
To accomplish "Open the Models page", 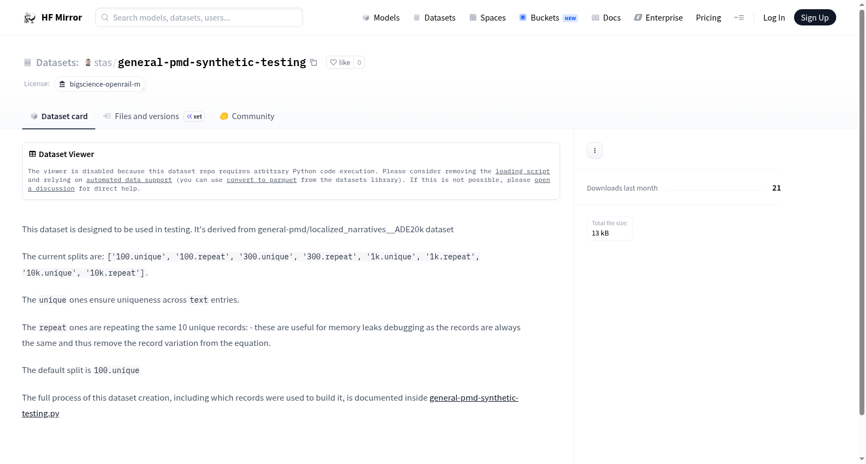I will [381, 18].
